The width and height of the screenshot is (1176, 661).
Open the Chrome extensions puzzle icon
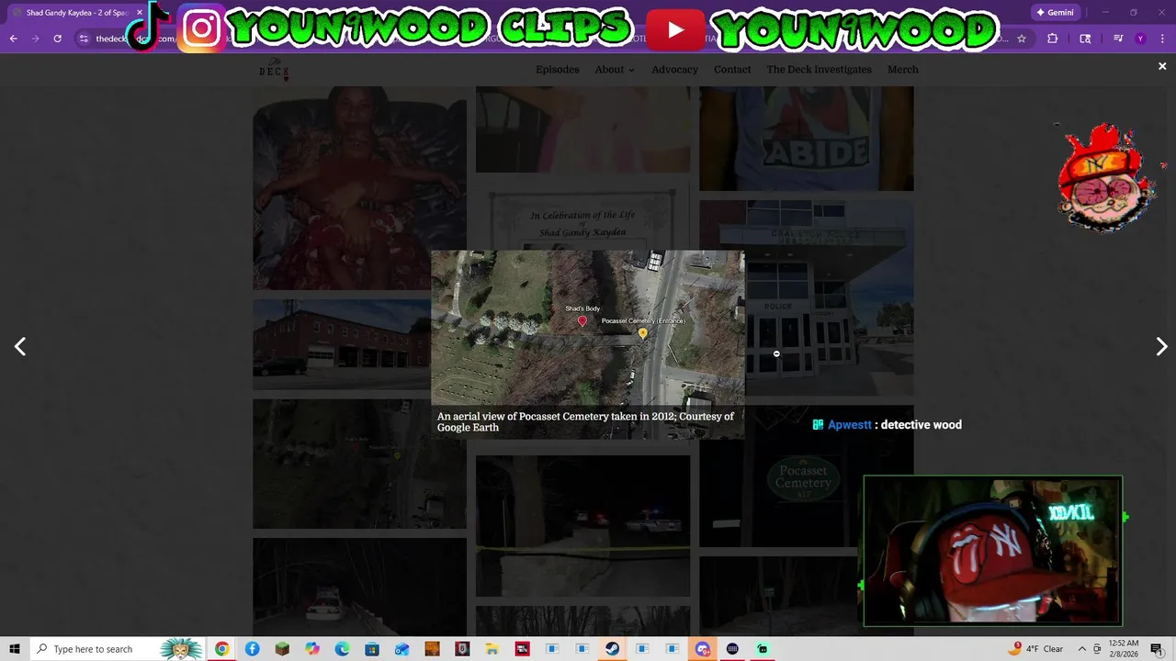coord(1053,39)
